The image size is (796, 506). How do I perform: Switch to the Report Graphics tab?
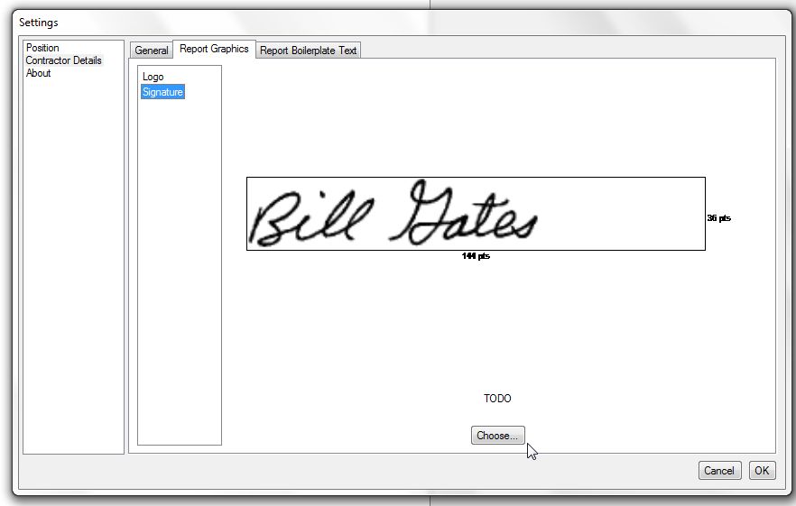pos(214,49)
